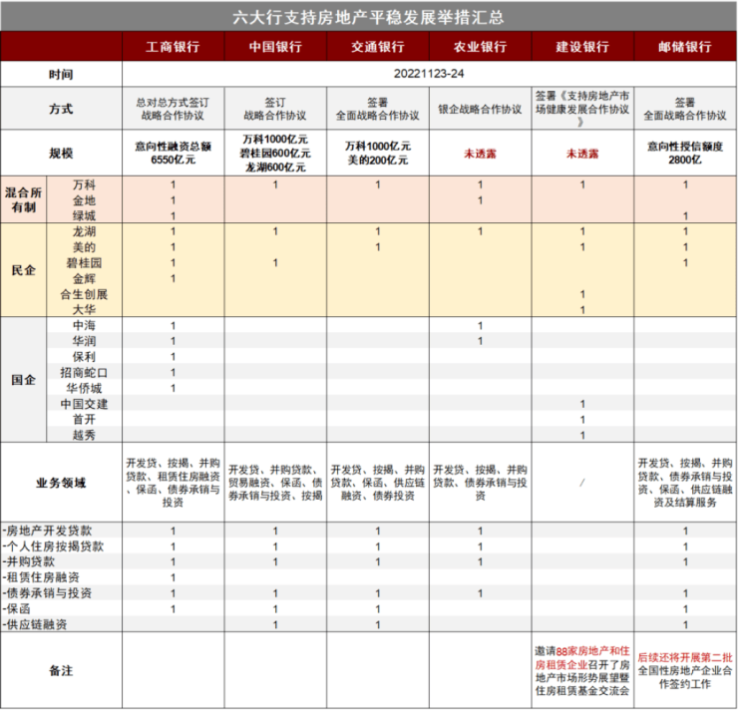Click the 民企 category label
Image resolution: width=738 pixels, height=712 pixels.
point(24,270)
